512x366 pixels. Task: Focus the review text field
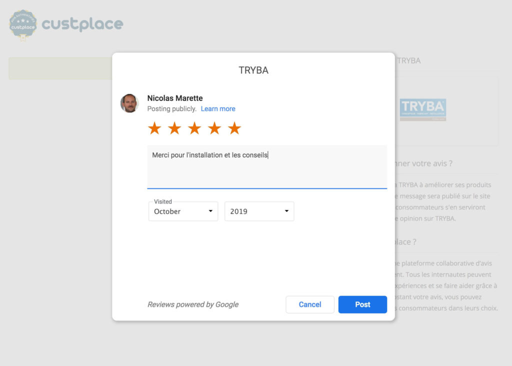[267, 167]
